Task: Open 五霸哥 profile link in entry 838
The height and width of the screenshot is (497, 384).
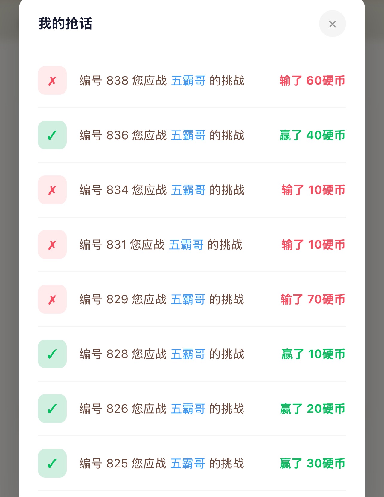Action: pos(188,81)
